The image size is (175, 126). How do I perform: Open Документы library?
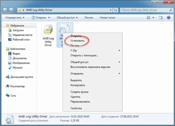20,58
